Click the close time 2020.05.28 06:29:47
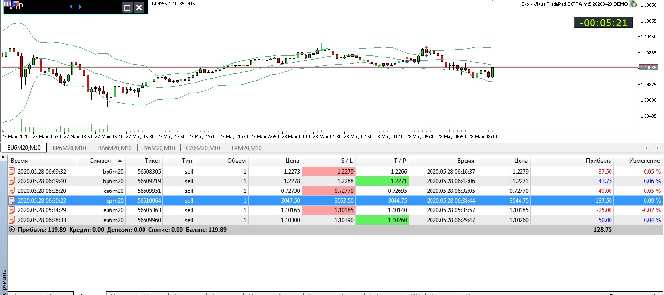The width and height of the screenshot is (664, 295). tap(450, 220)
